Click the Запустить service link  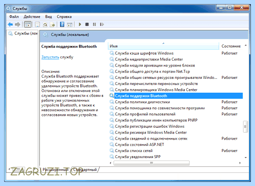(x=50, y=57)
